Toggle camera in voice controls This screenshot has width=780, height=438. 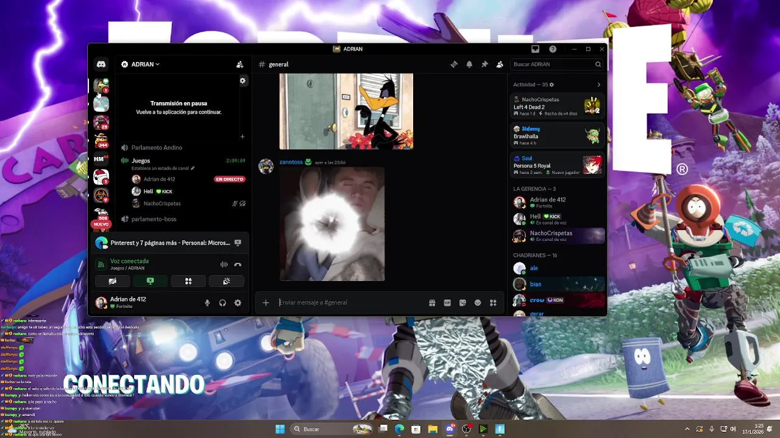click(x=113, y=281)
